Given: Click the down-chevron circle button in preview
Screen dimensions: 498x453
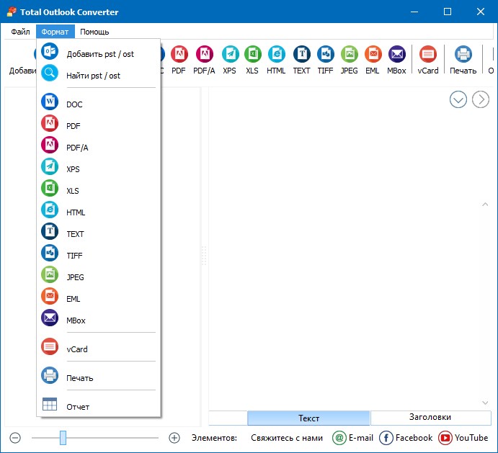Looking at the screenshot, I should click(458, 99).
